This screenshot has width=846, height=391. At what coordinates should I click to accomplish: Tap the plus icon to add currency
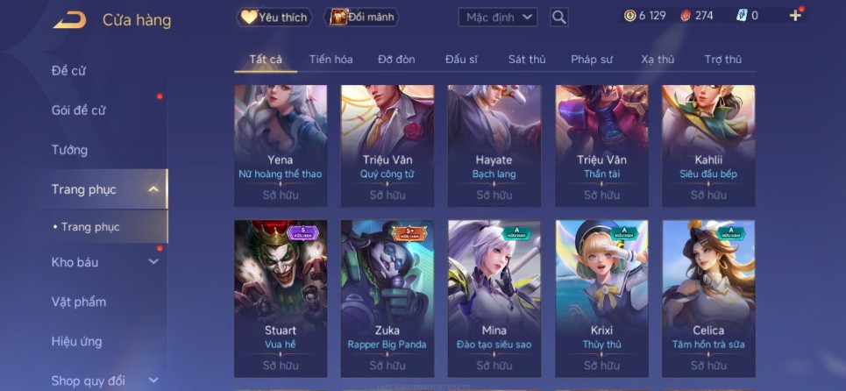(x=795, y=16)
